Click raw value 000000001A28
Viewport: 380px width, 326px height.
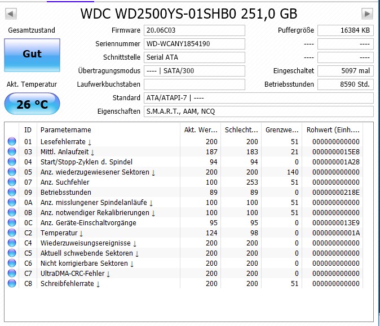point(336,162)
